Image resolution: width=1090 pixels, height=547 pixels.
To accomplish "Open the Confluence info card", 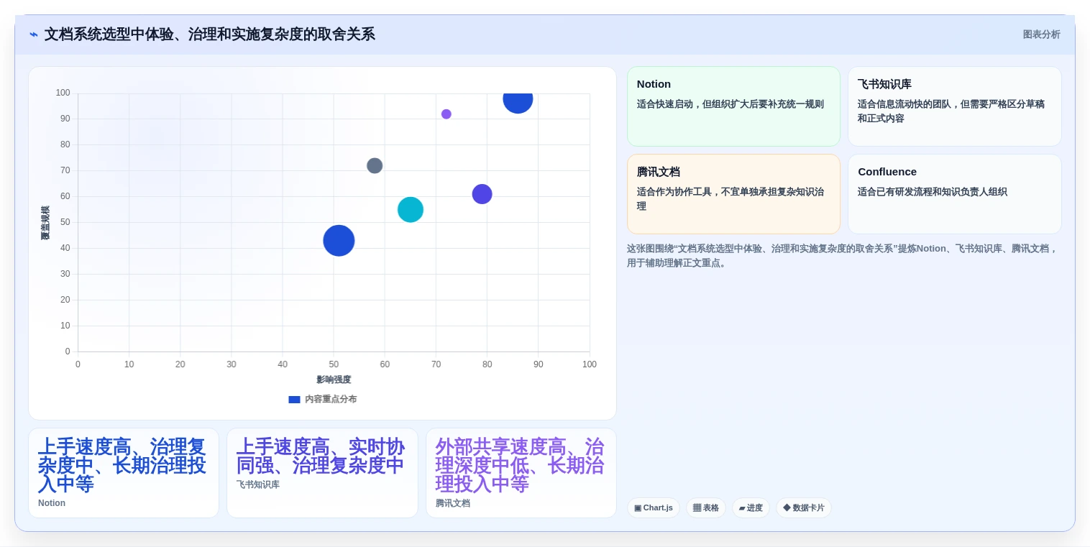I will 955,194.
